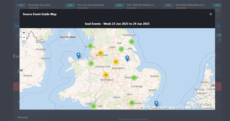This screenshot has height=121, width=230.
Task: Open the OpenMapTiles attribution link
Action: [x=178, y=108]
